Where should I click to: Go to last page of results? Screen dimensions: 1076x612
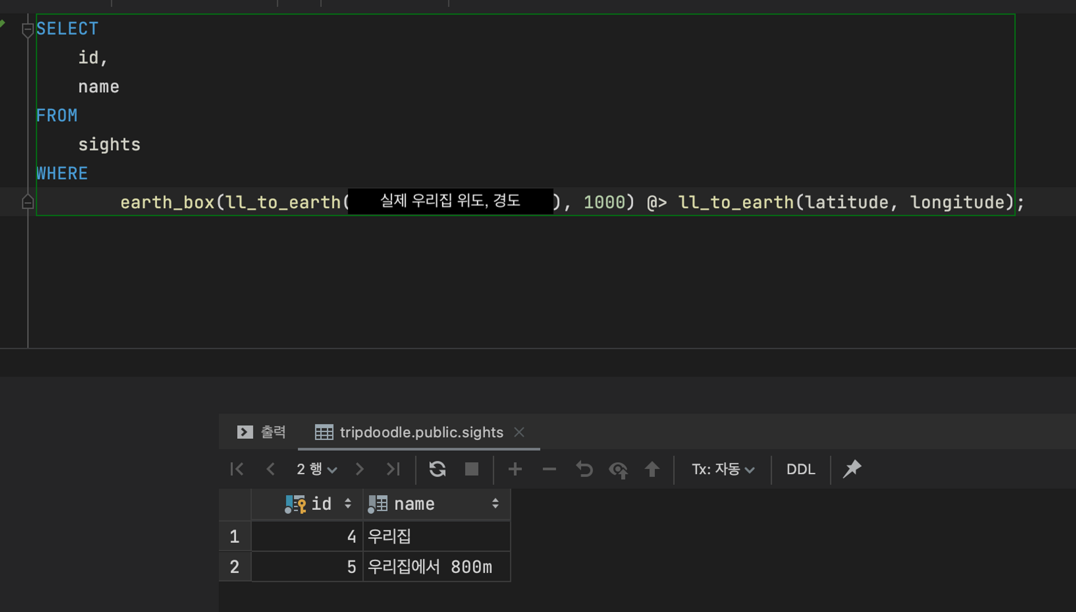tap(393, 469)
